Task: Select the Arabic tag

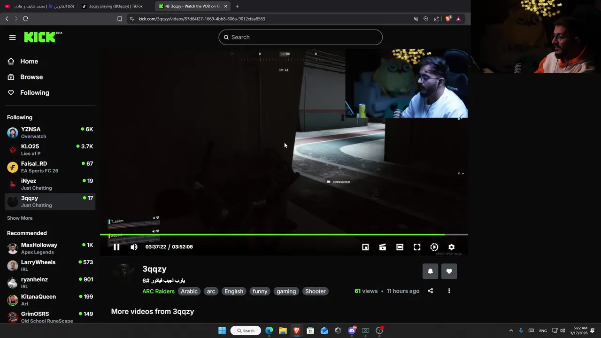Action: coord(189,291)
